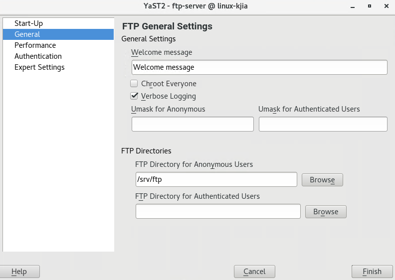Focus the Umask for Anonymous field
The image size is (395, 280).
pyautogui.click(x=193, y=124)
